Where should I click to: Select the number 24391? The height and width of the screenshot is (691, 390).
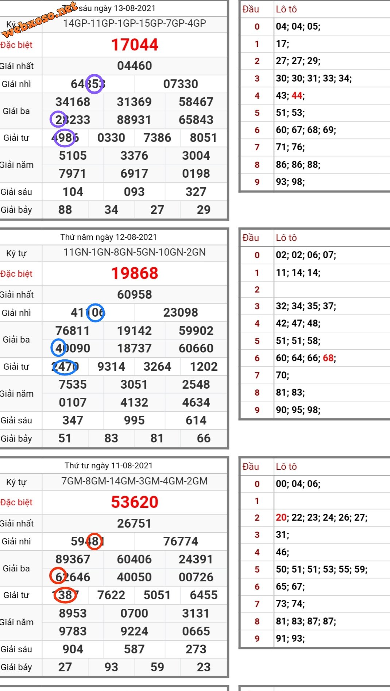point(196,559)
